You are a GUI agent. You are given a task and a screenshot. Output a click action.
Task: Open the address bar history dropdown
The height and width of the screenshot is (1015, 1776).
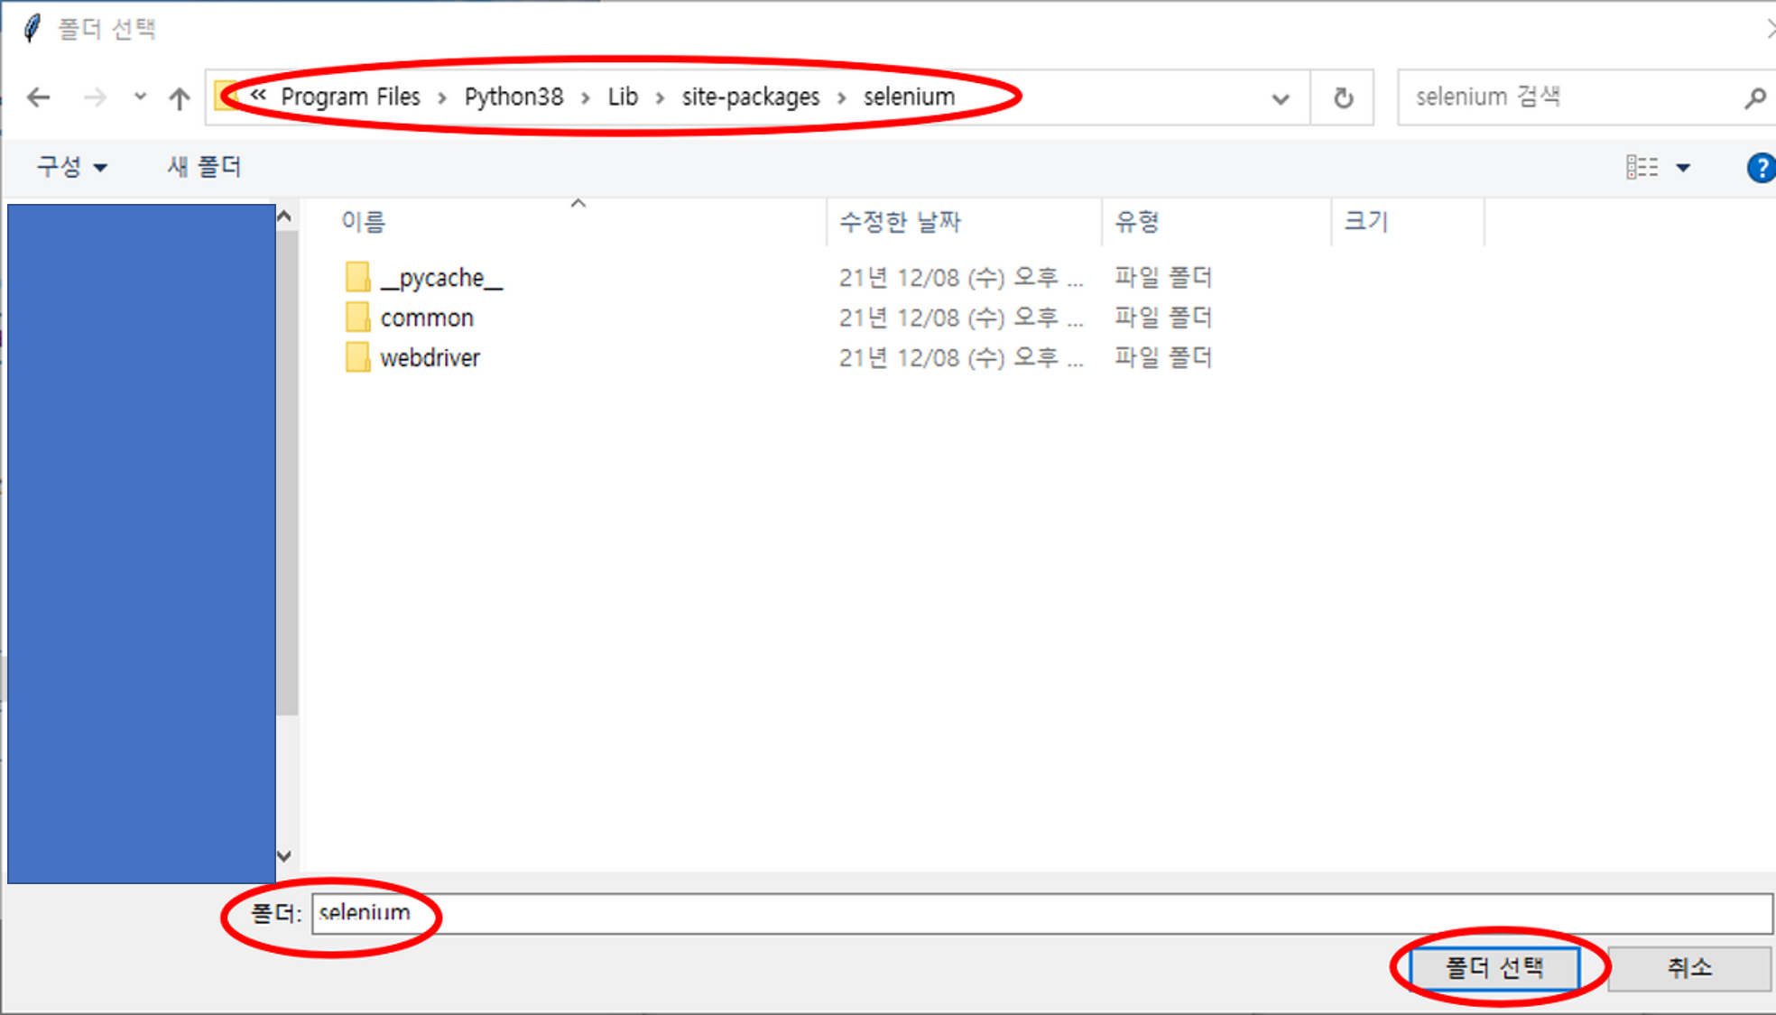coord(1280,98)
